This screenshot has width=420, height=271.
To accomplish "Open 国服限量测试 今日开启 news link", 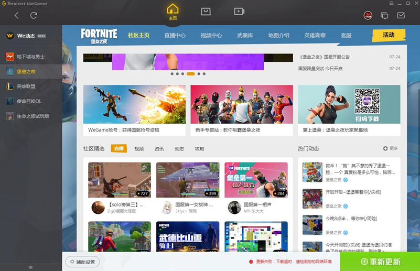I will [320, 69].
